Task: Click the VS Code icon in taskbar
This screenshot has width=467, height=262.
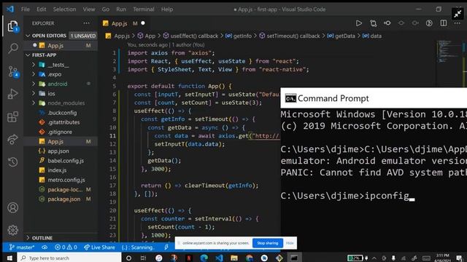Action: (219, 258)
